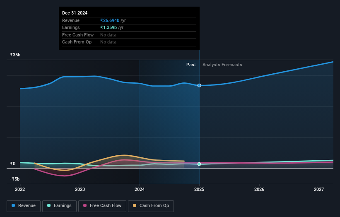Image resolution: width=340 pixels, height=217 pixels.
Task: Click the ₹0 y-axis label
Action: pos(13,164)
